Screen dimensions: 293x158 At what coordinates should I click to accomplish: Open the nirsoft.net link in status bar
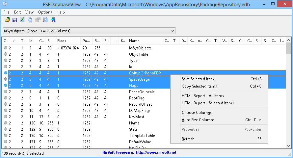(156, 152)
